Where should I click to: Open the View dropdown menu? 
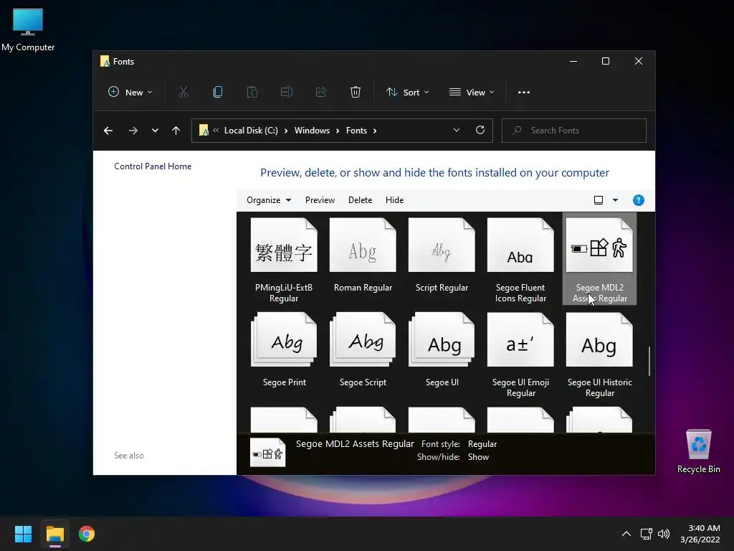[472, 93]
